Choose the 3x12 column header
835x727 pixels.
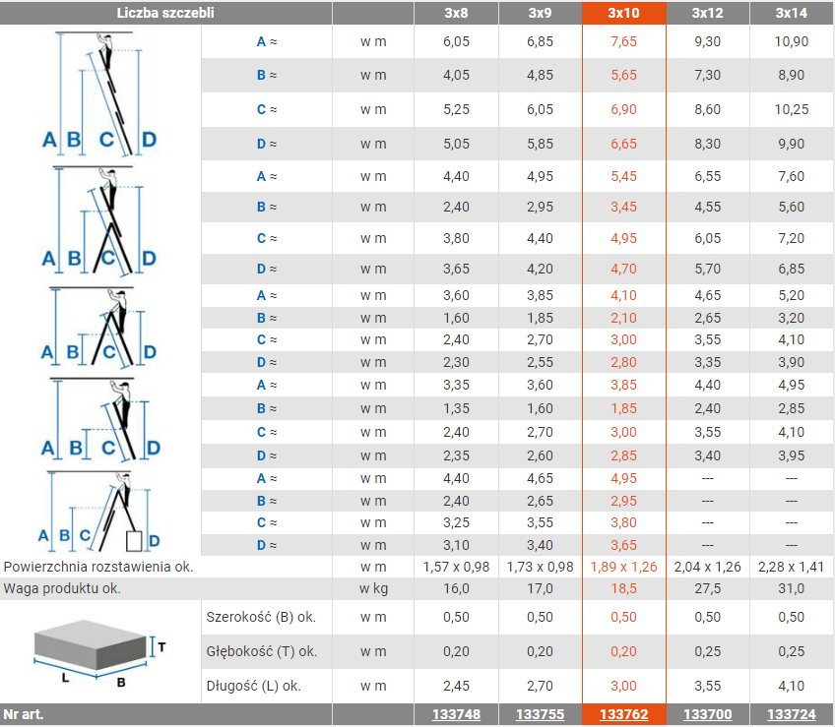(x=707, y=13)
